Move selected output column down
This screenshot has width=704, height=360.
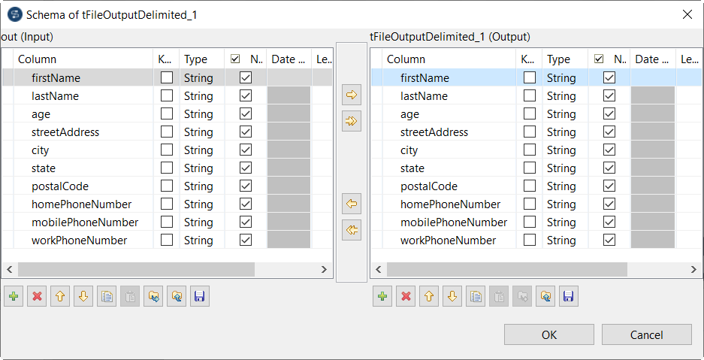pos(452,297)
